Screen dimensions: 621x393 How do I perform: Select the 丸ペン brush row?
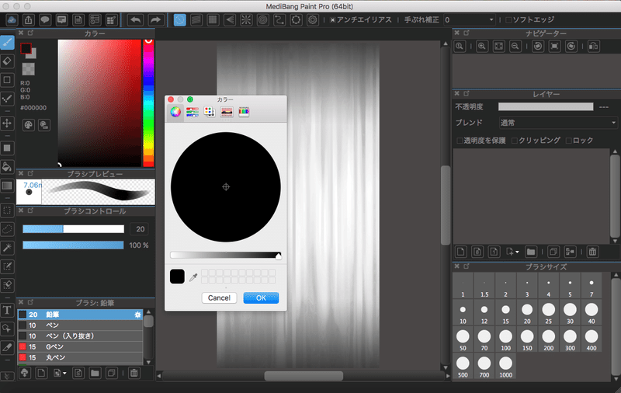(80, 357)
